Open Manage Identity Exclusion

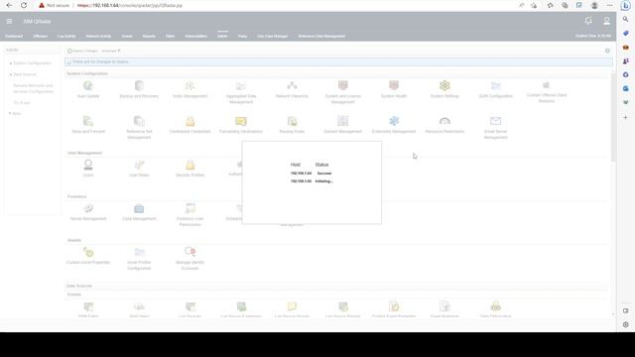190,252
